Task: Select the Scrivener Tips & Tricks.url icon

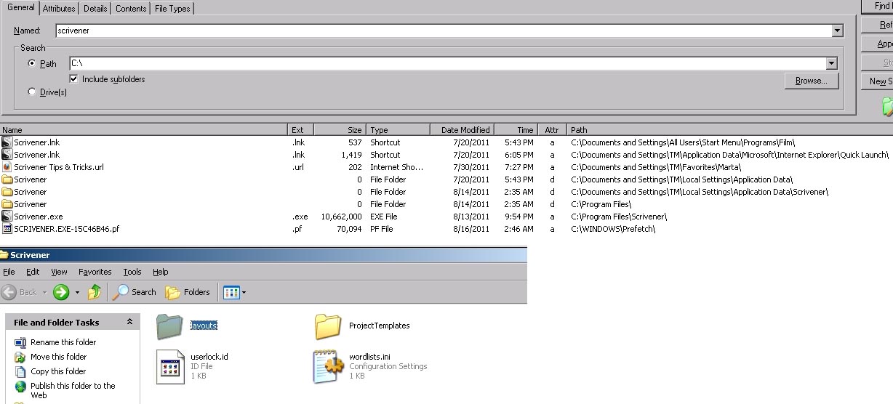Action: coord(7,167)
